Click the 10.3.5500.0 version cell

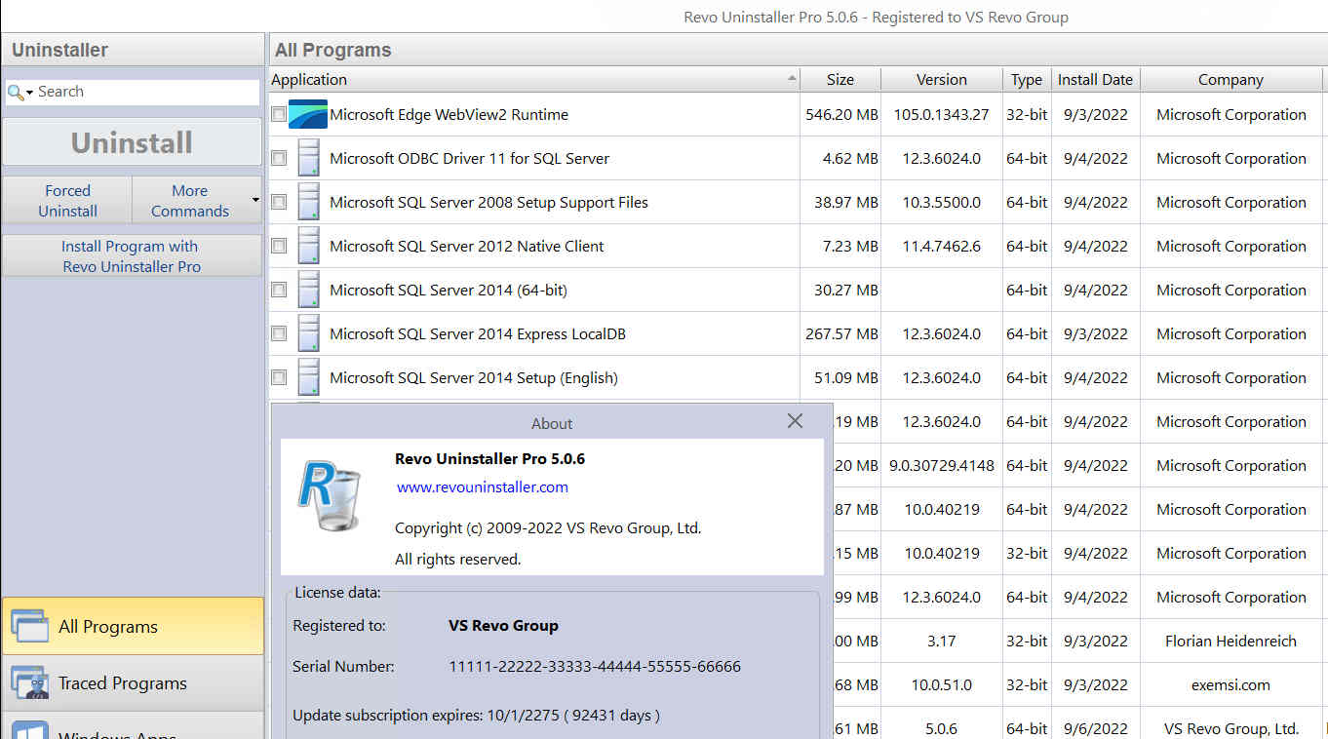(941, 202)
